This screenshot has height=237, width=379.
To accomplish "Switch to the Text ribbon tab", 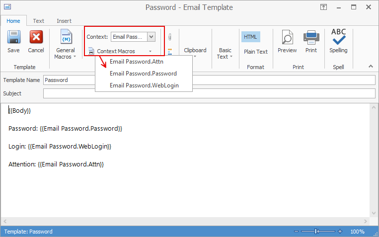I will (x=38, y=21).
